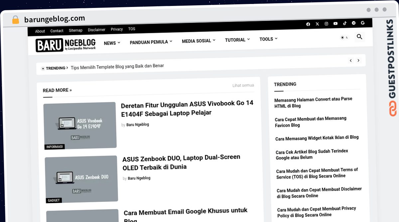This screenshot has width=399, height=222.
Task: Open 'Membuat Disclaimer di Blog Secara Online' post
Action: tap(319, 192)
